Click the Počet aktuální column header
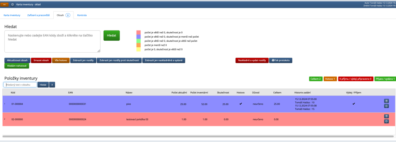Screen dimensions: 396x144 coord(179,93)
